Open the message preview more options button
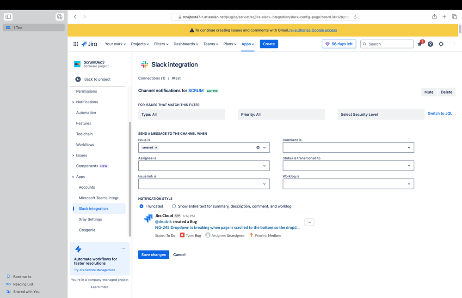The height and width of the screenshot is (298, 462). [x=309, y=222]
